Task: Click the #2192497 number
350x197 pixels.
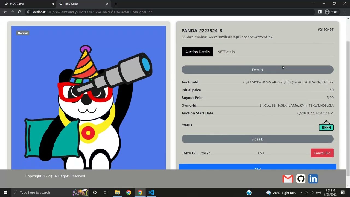Action: coord(325,30)
